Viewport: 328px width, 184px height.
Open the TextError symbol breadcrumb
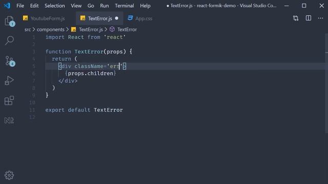pyautogui.click(x=127, y=30)
